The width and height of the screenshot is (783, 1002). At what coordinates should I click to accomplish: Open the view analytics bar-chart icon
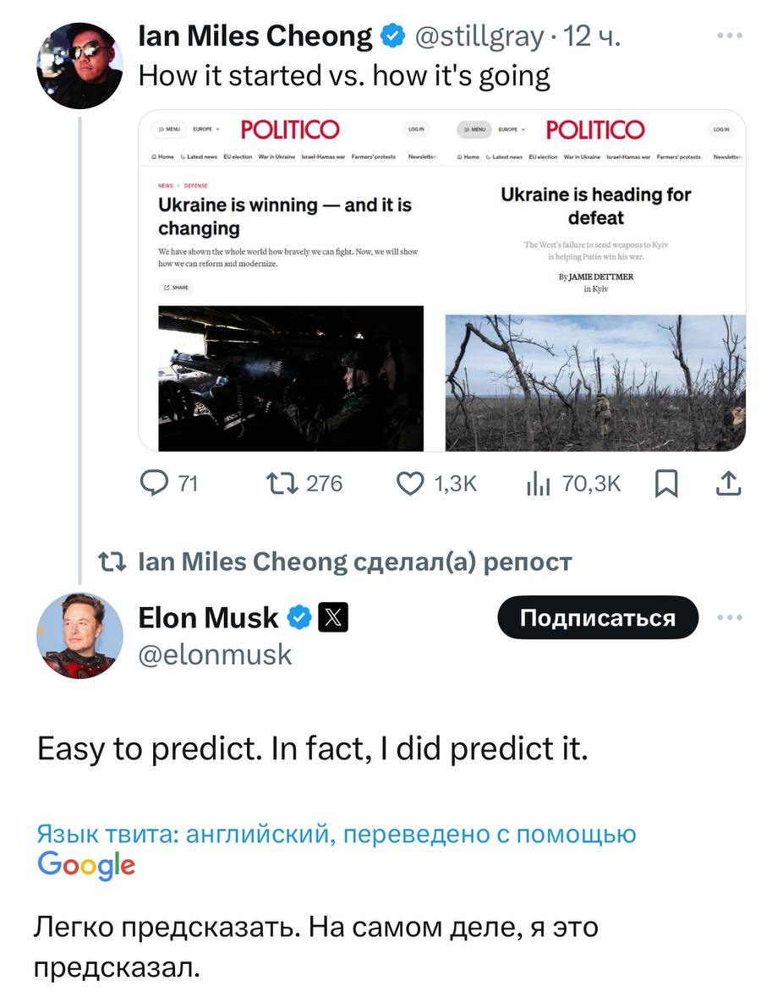[538, 484]
